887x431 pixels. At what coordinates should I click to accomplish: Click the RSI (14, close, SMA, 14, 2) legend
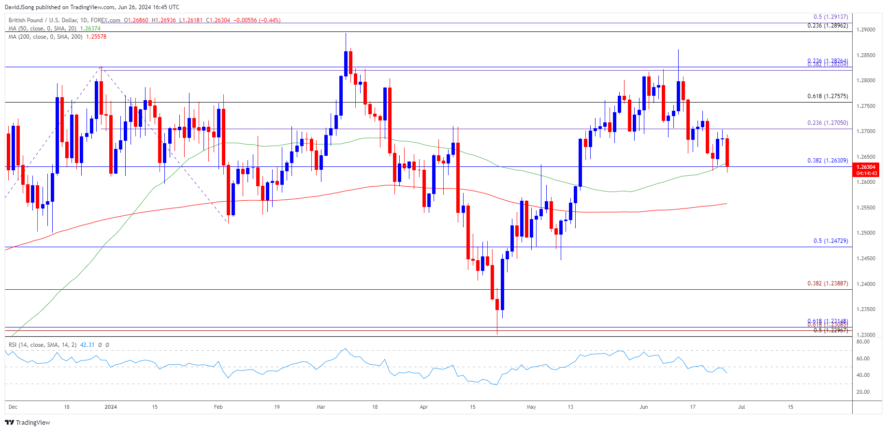[43, 345]
